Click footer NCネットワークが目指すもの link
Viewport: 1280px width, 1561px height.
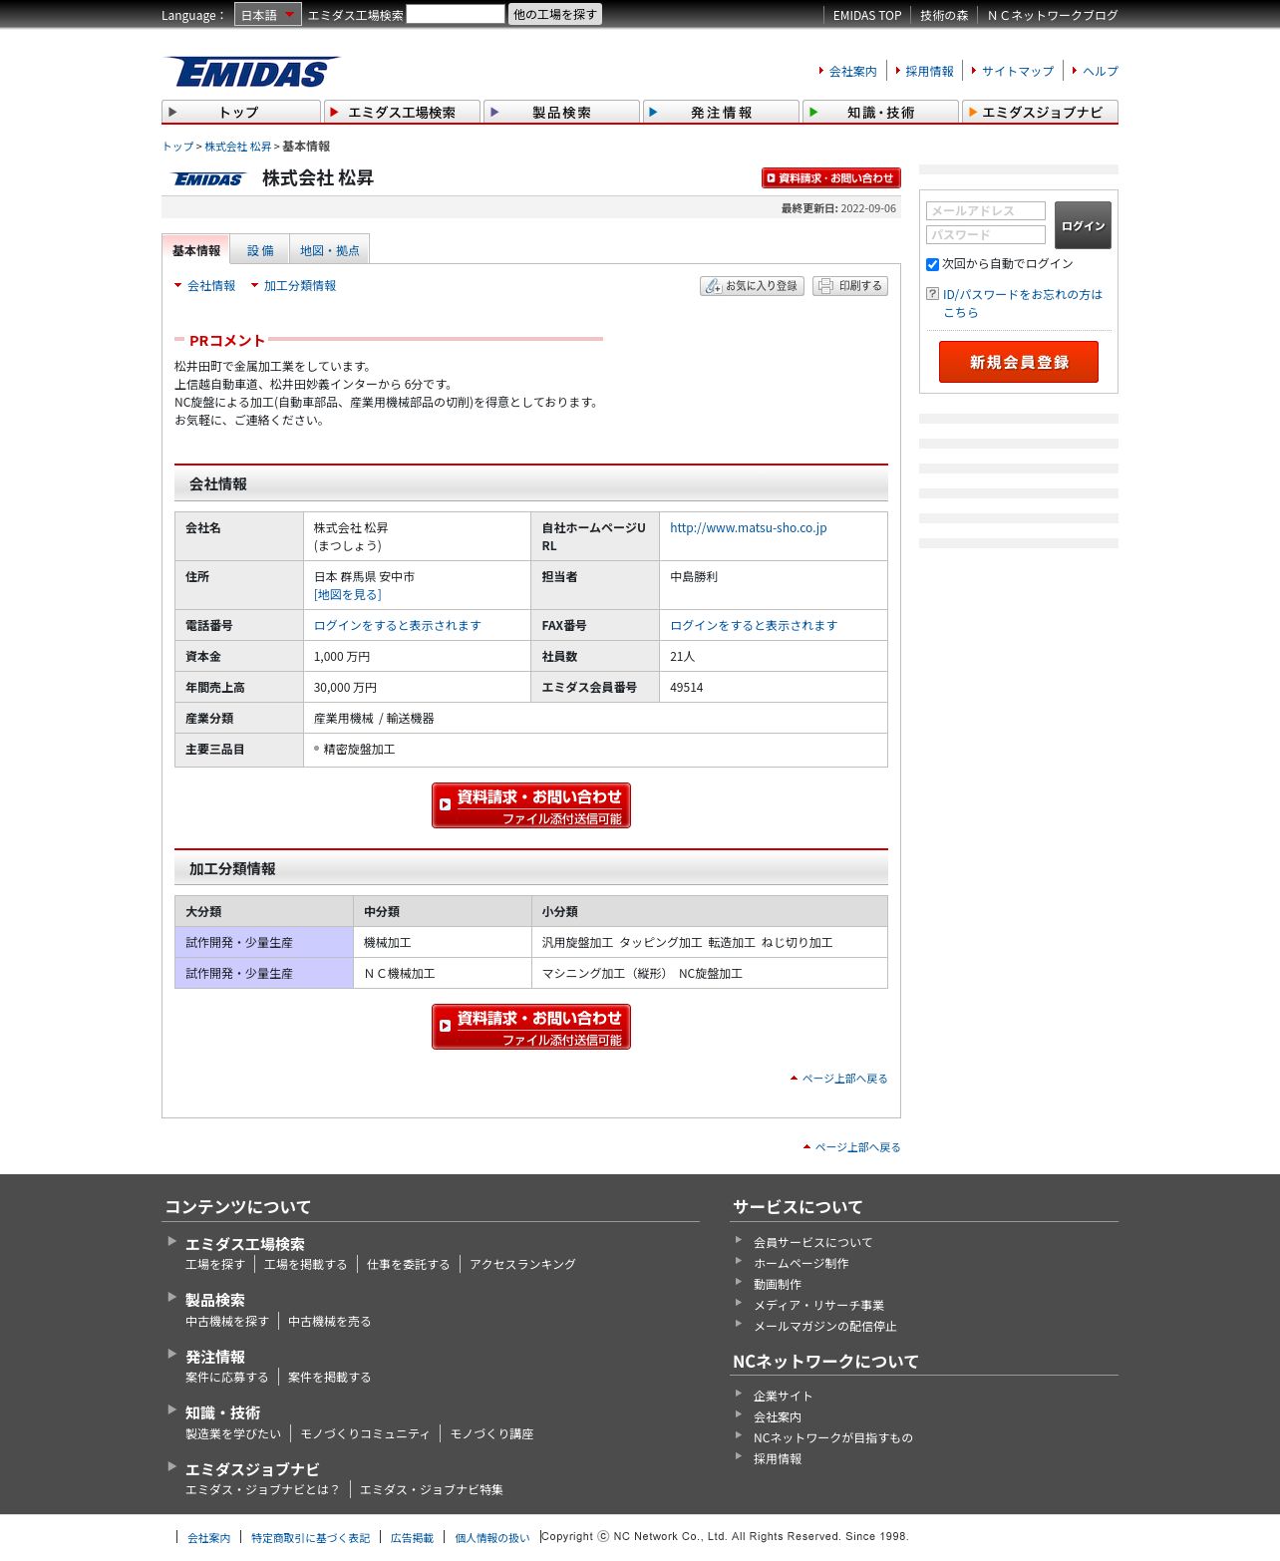click(832, 1438)
